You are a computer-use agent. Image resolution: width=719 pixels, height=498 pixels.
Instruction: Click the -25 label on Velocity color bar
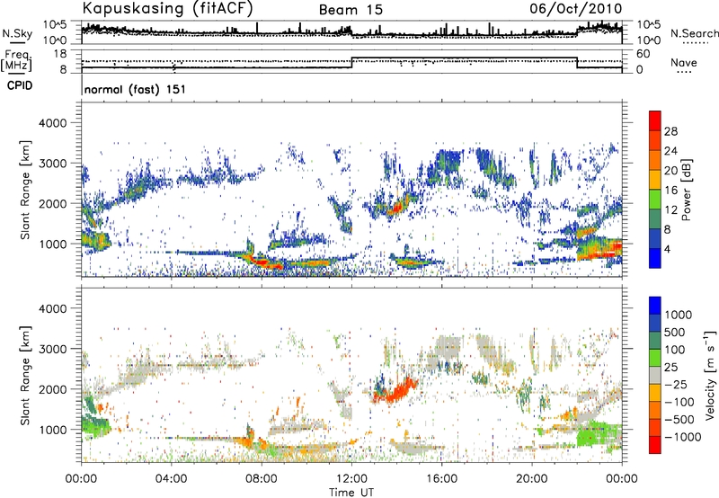point(676,385)
